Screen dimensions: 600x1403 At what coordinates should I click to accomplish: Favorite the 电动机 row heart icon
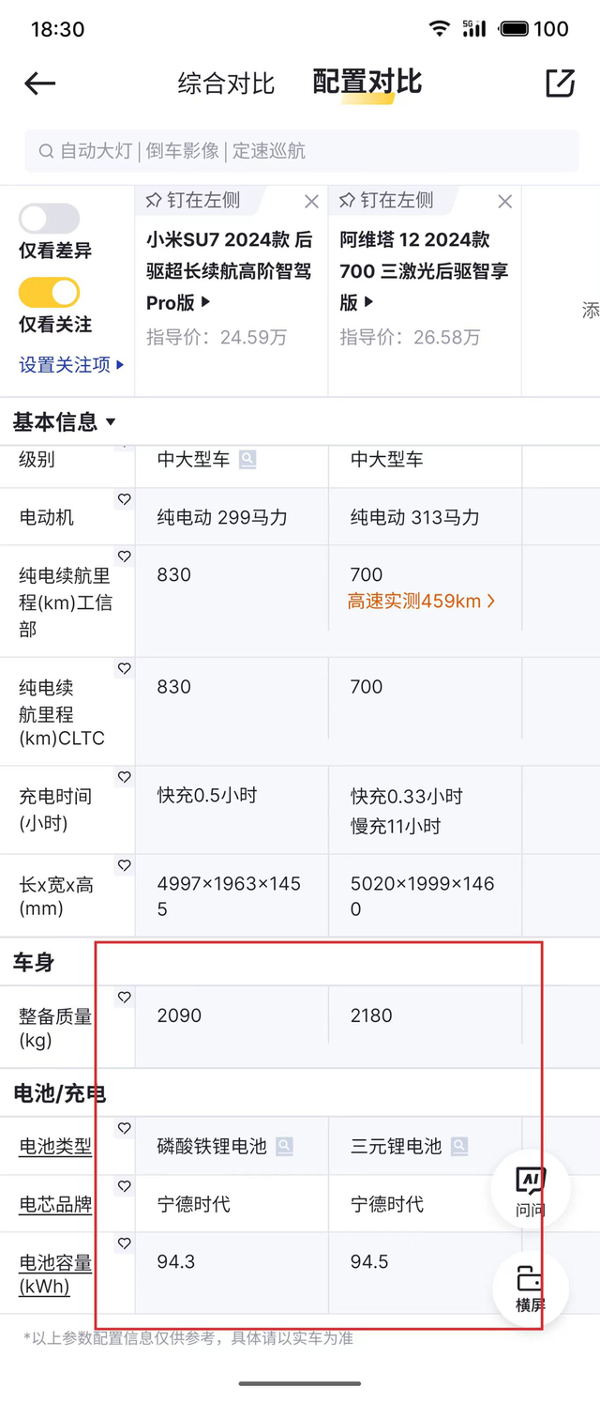tap(124, 498)
